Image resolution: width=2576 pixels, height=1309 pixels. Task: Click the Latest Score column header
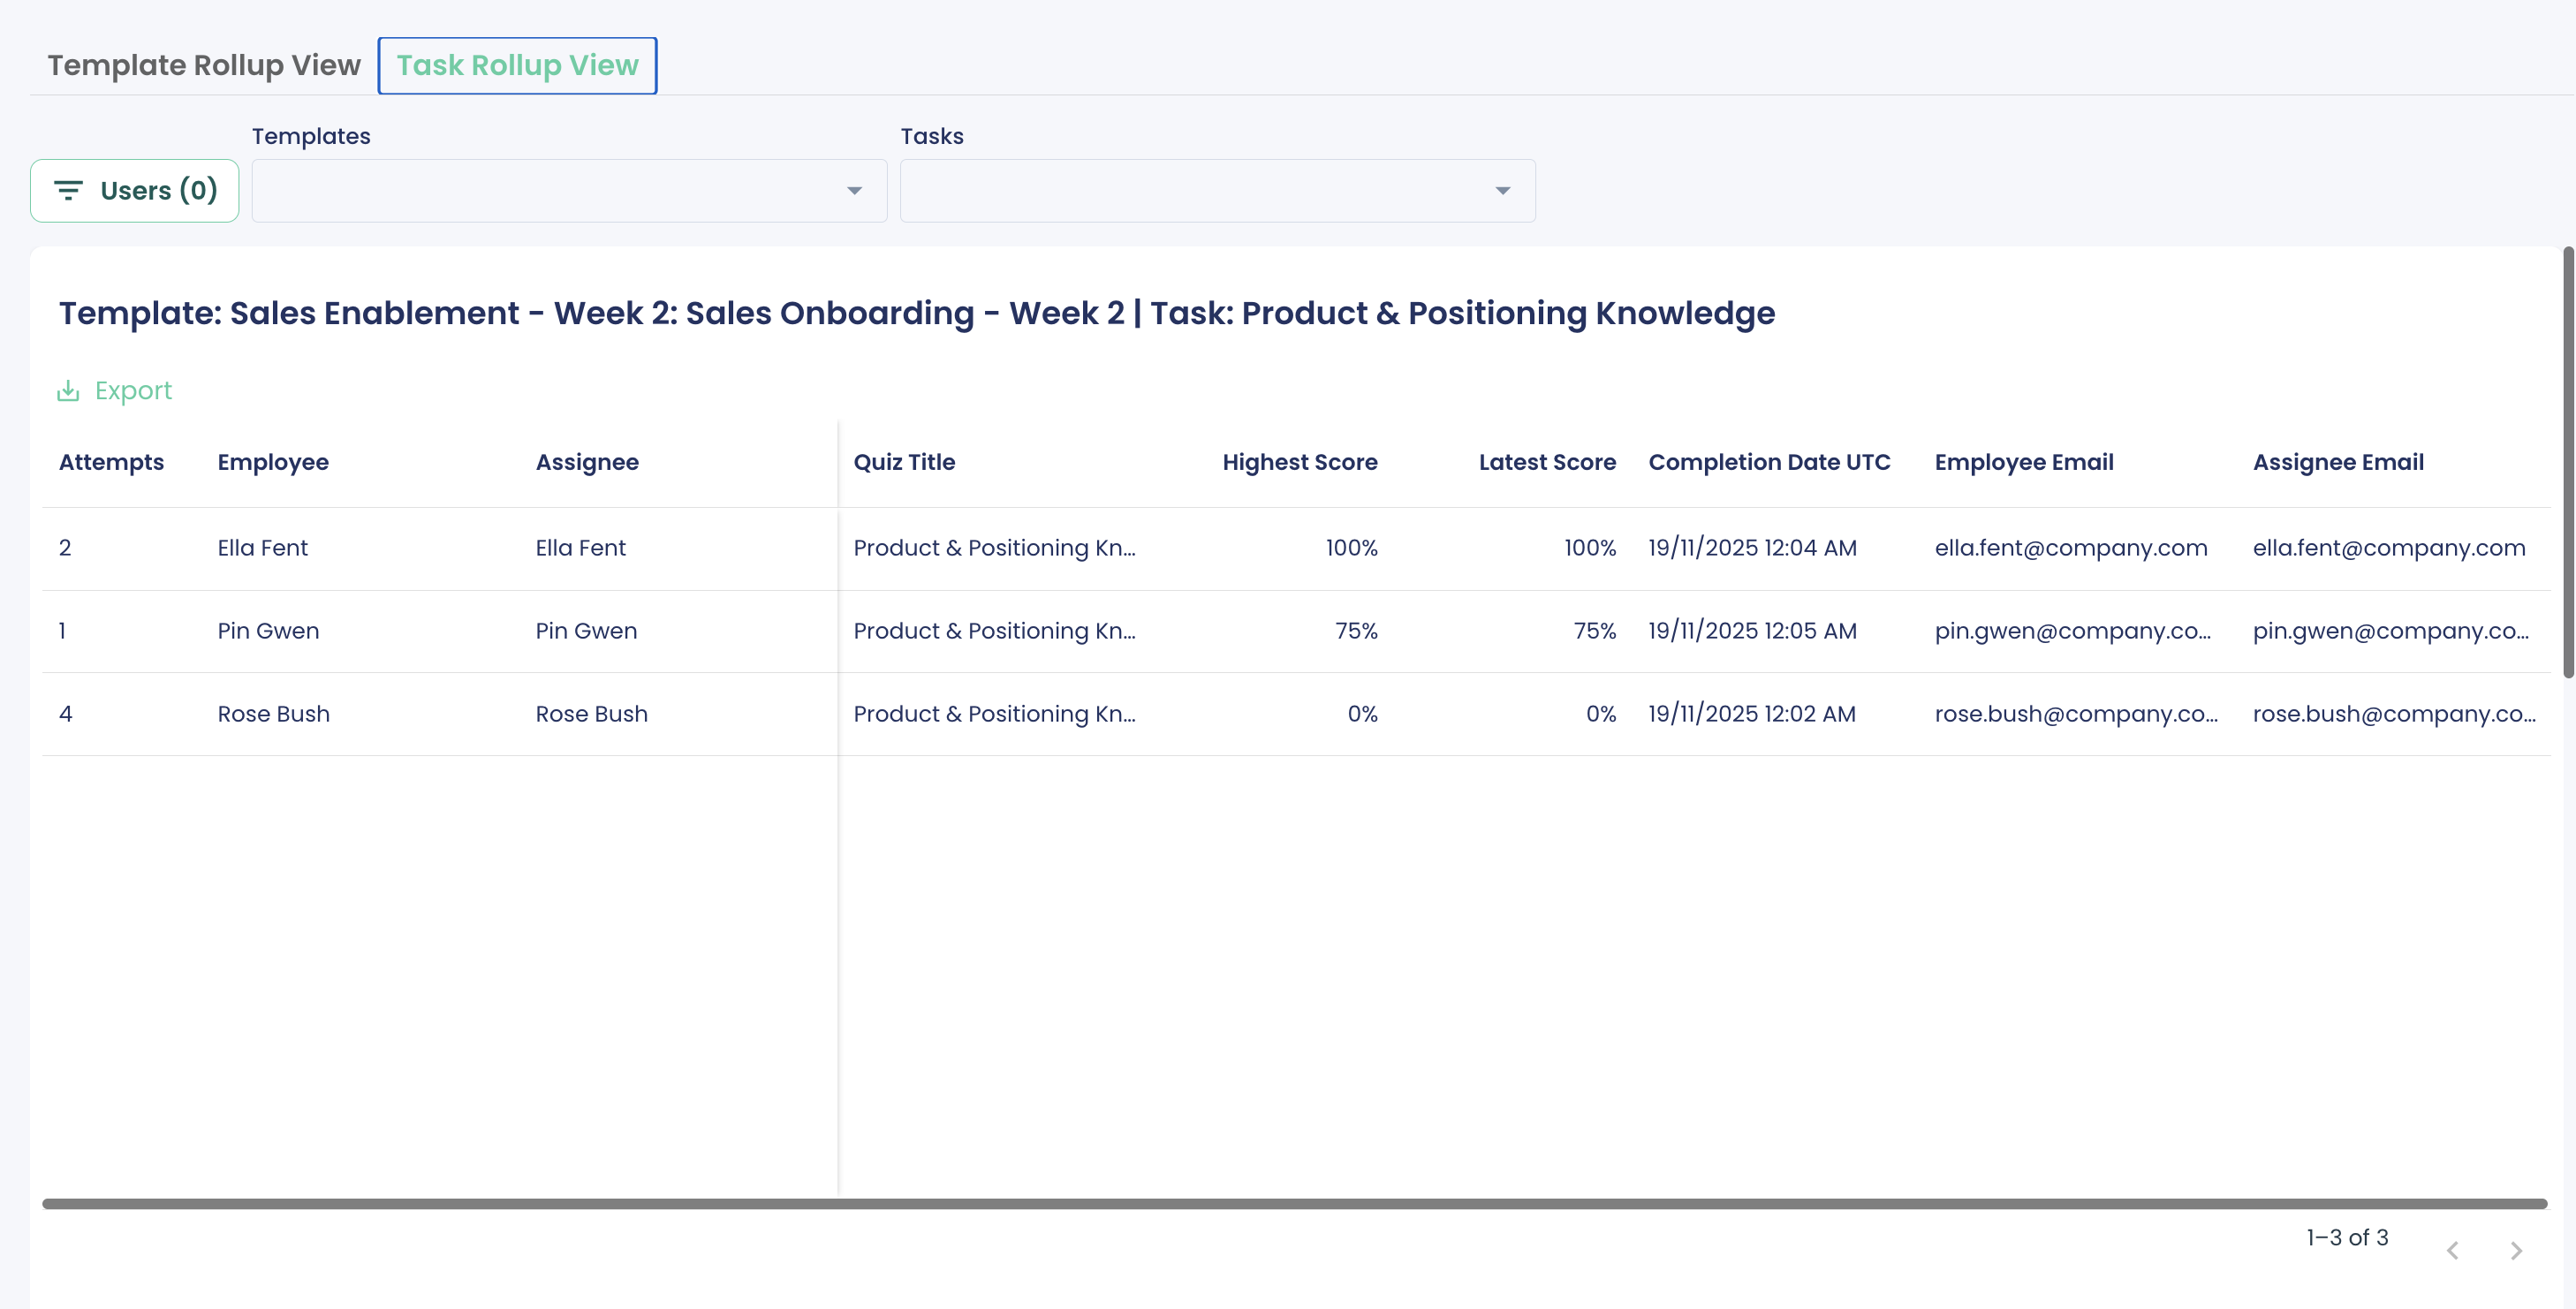tap(1546, 462)
